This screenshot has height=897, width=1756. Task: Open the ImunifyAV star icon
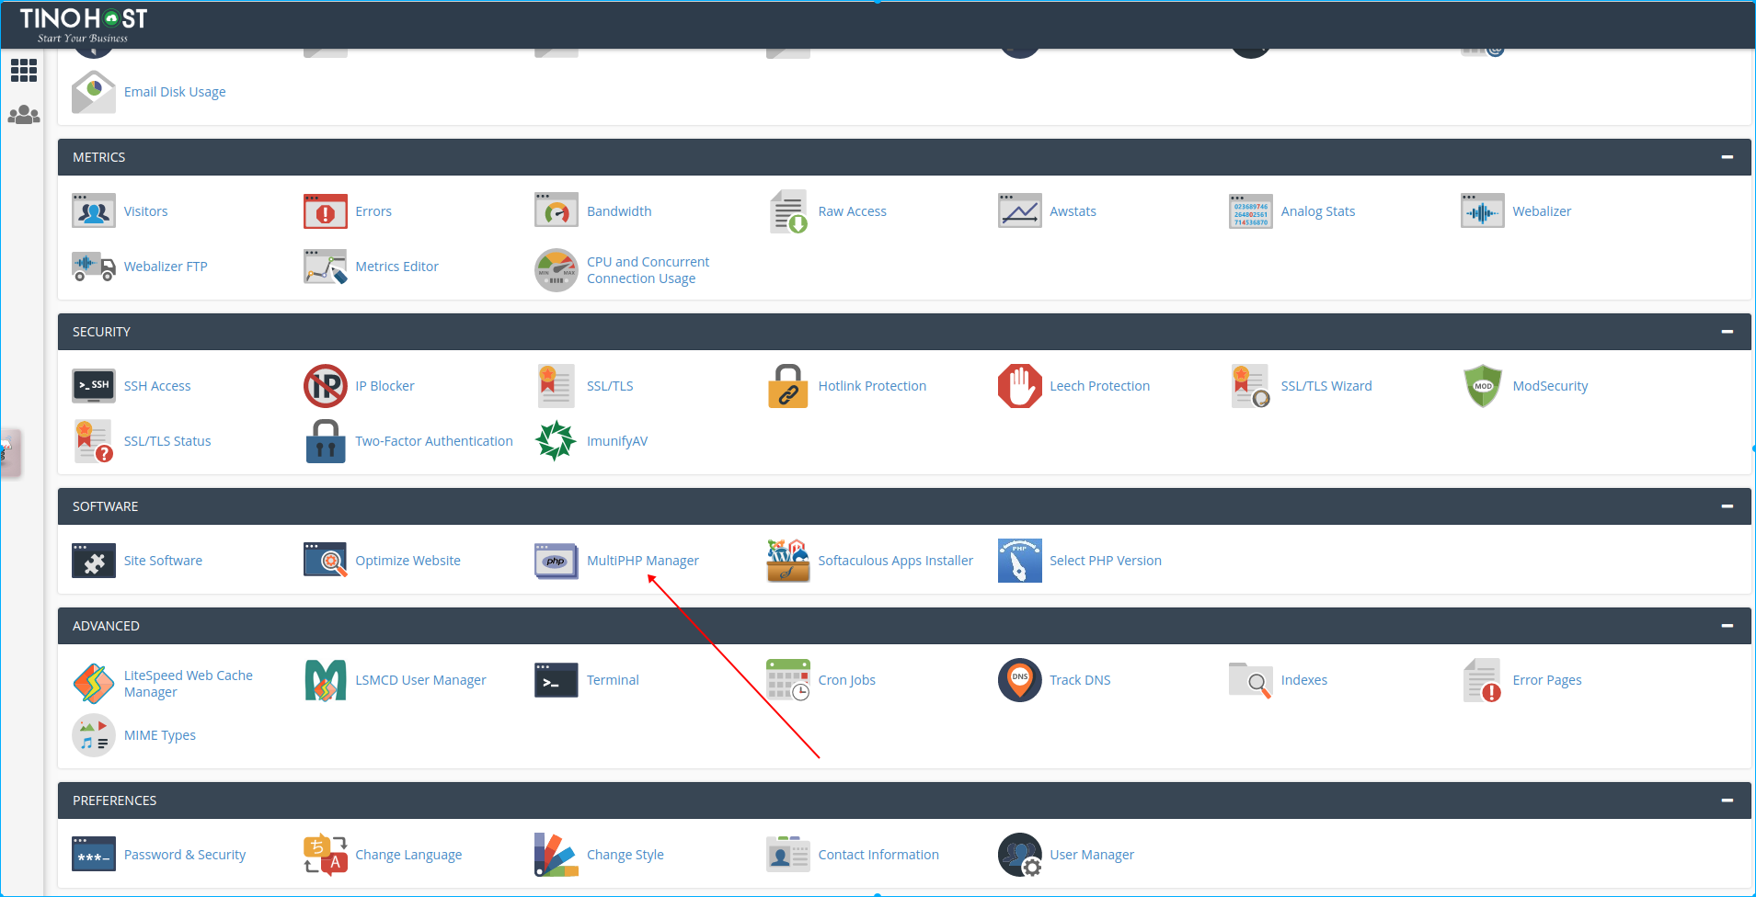[x=557, y=441]
